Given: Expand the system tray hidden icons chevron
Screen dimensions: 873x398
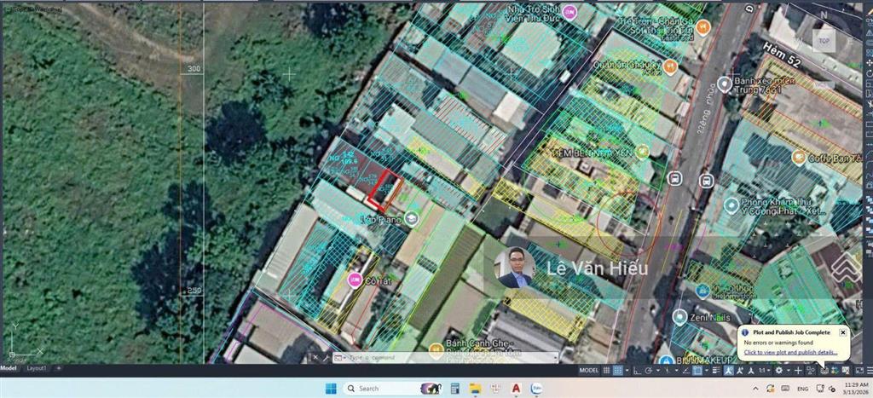Looking at the screenshot, I should pyautogui.click(x=754, y=388).
